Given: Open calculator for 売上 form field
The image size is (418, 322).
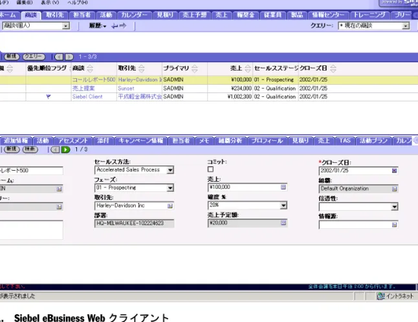Looking at the screenshot, I should click(x=283, y=188).
